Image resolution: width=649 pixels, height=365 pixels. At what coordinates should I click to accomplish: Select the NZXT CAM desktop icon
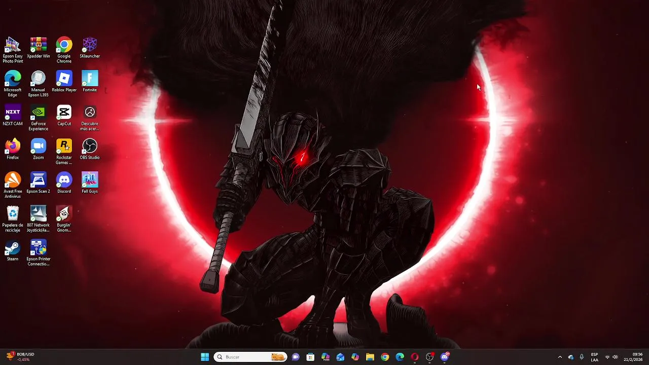pos(13,116)
